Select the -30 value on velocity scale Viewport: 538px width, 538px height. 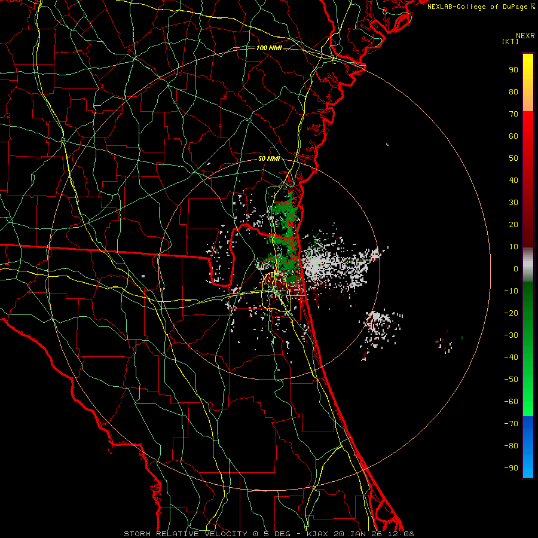(x=511, y=335)
